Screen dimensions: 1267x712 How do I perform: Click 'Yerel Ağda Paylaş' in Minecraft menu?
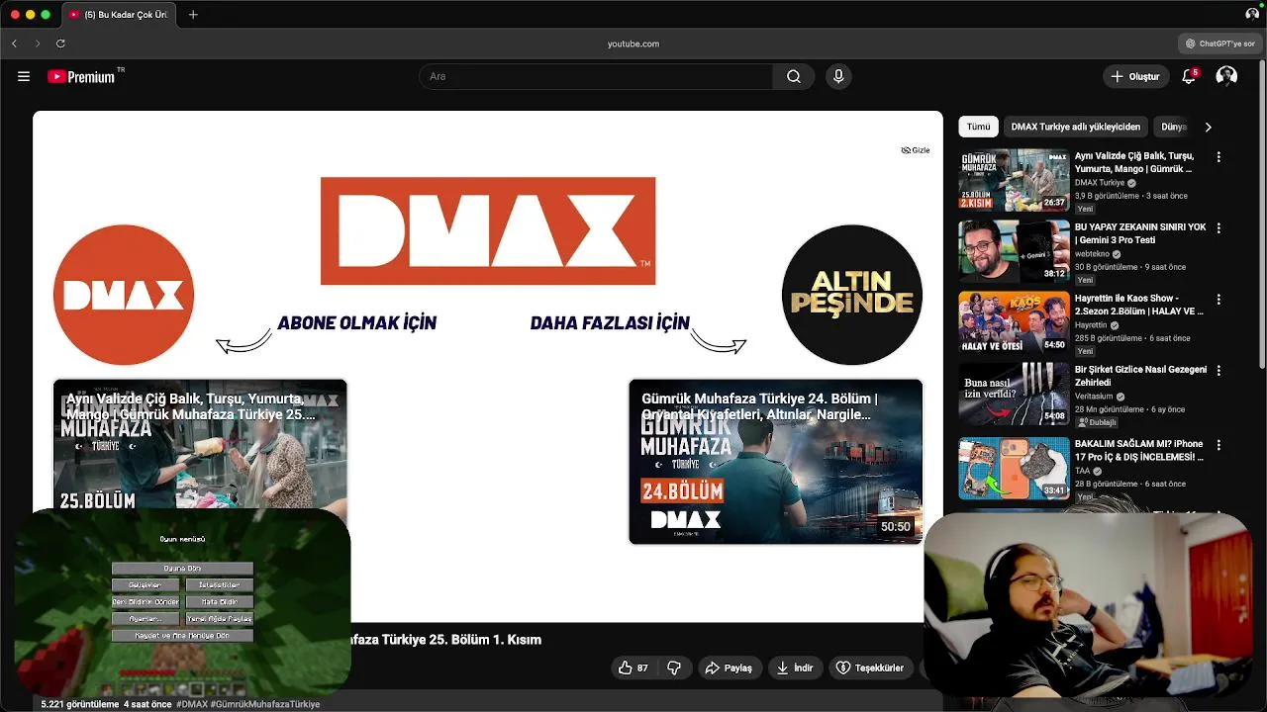219,619
